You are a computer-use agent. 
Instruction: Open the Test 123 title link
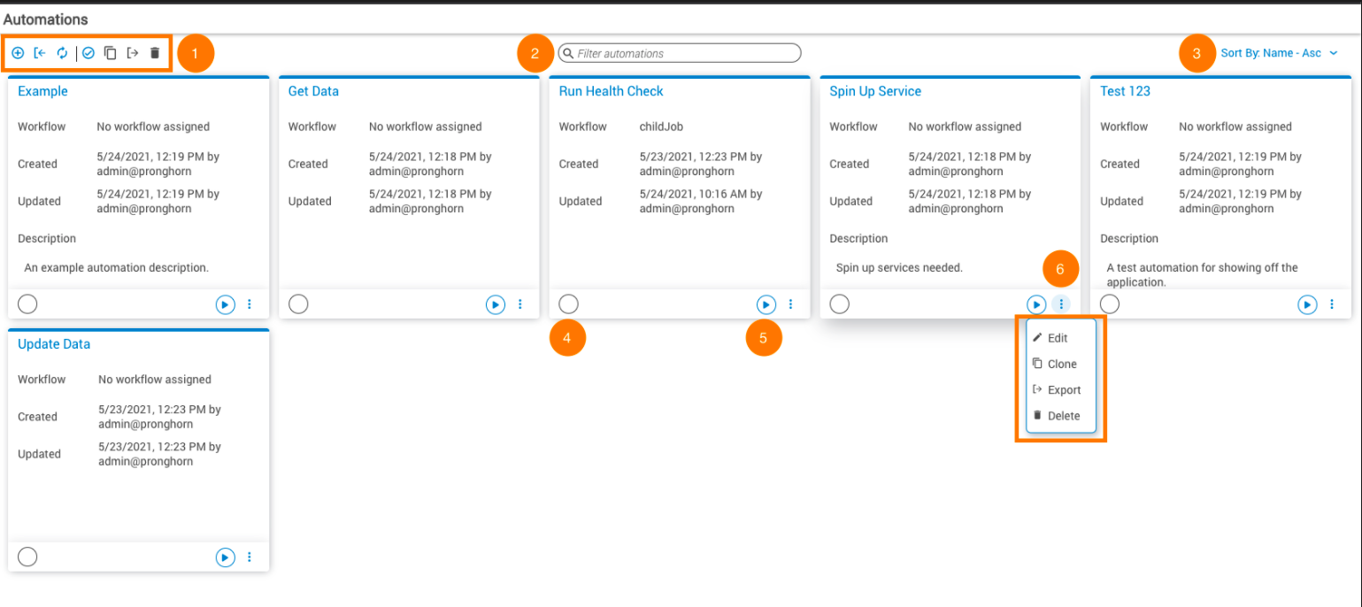[x=1125, y=91]
